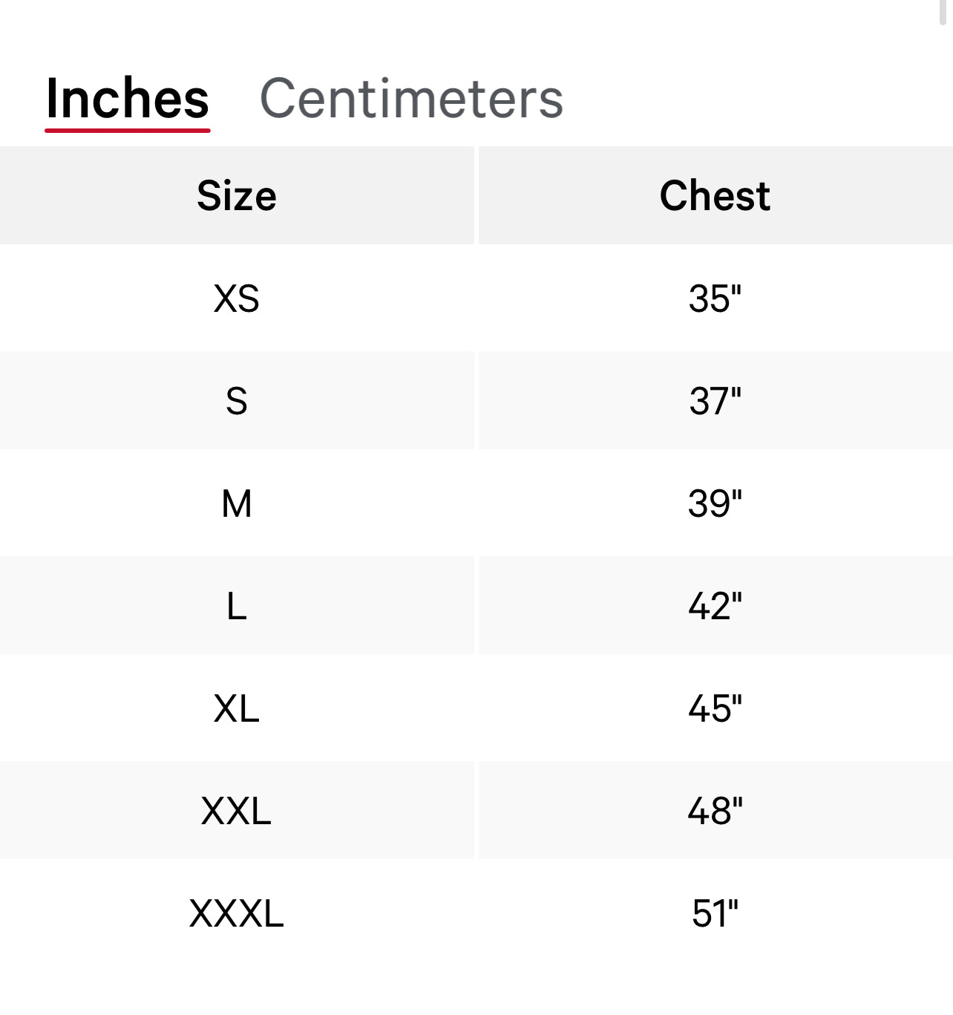Select the 42" chest measurement
The width and height of the screenshot is (953, 1015).
click(715, 606)
